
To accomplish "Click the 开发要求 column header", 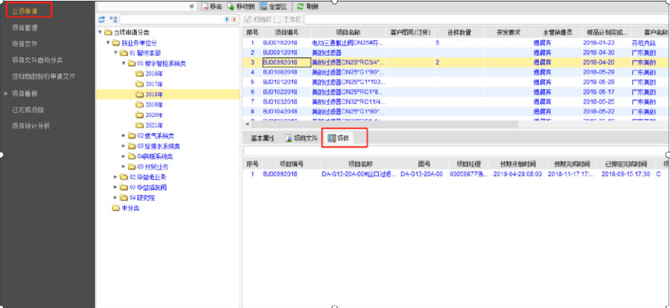I will (x=508, y=33).
